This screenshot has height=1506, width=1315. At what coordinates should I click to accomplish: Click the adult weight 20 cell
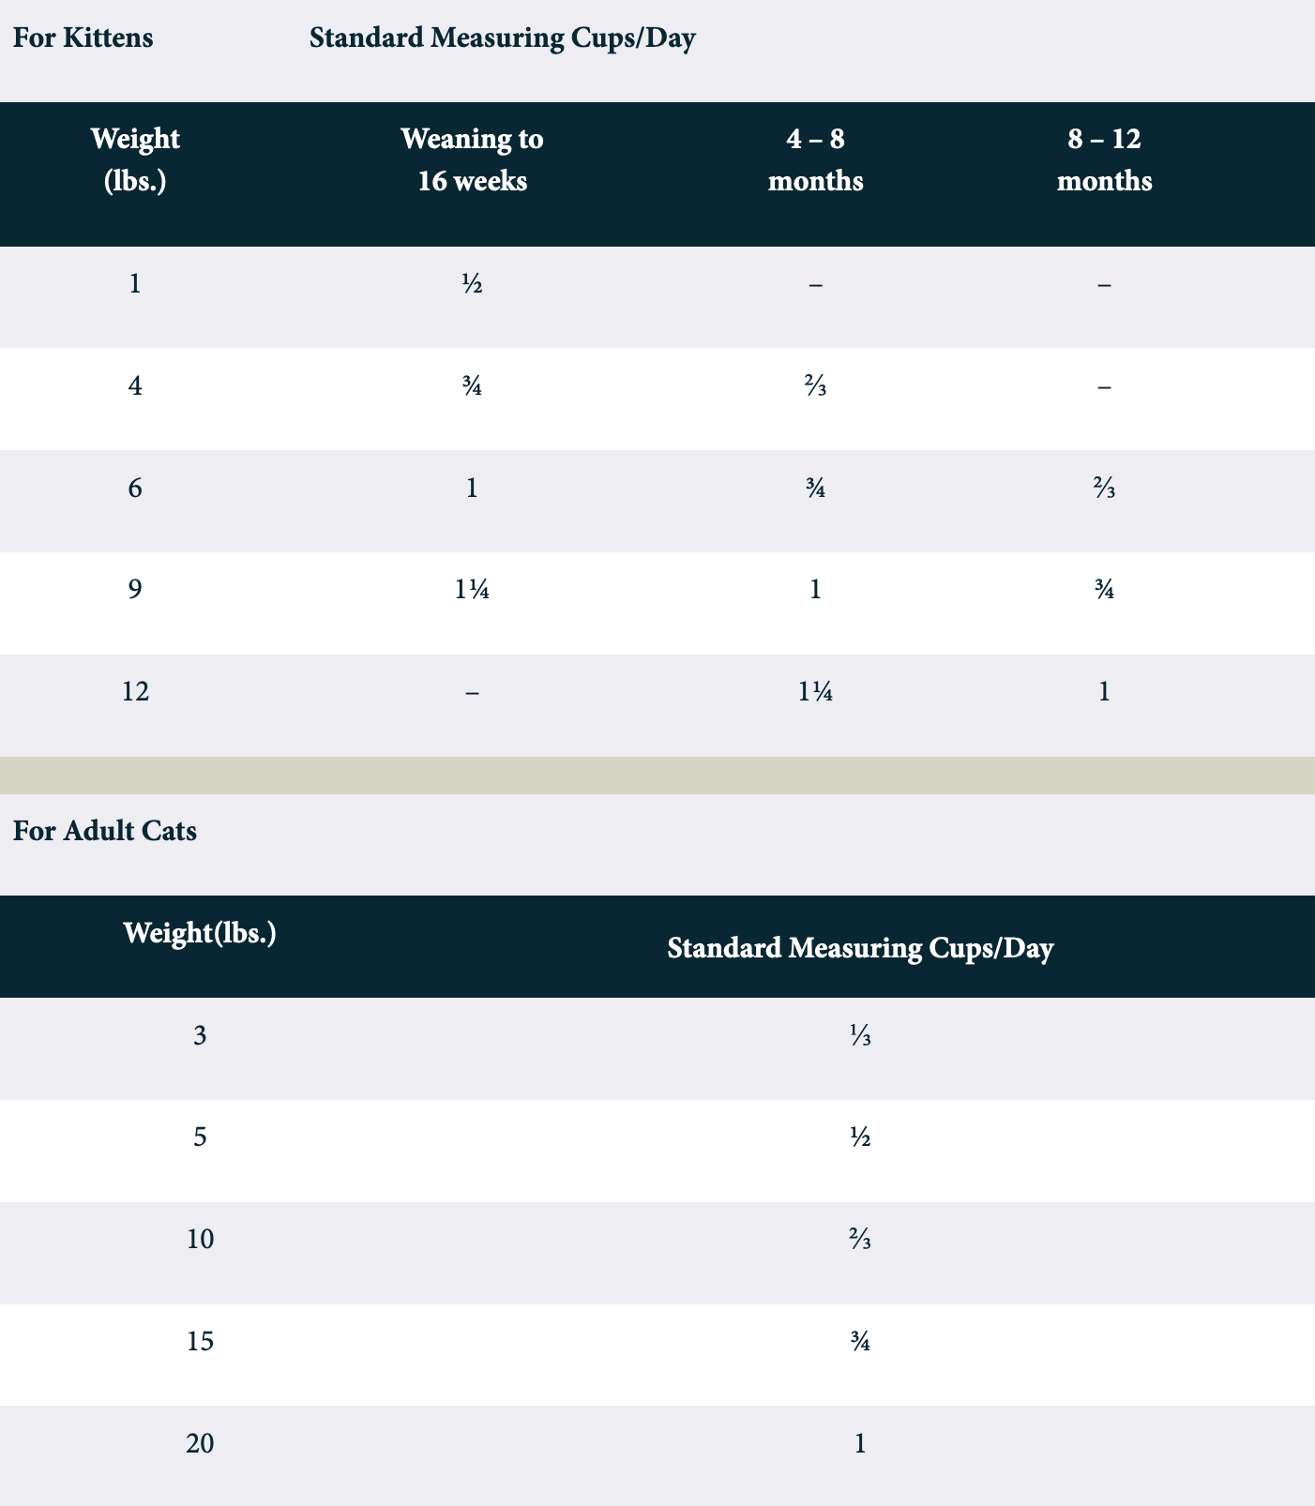[200, 1443]
